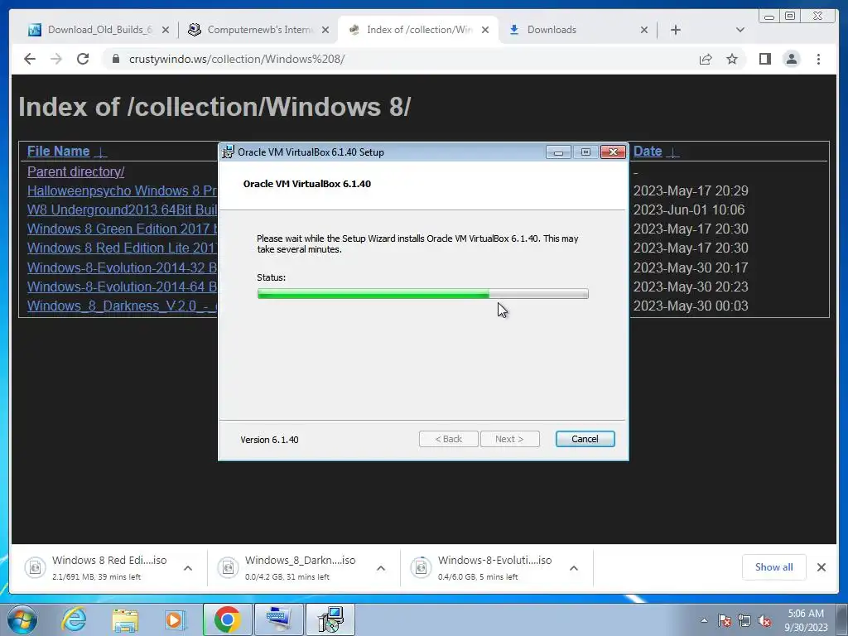Open the Windows-8-Evolution-2014-32 link
Image resolution: width=848 pixels, height=636 pixels.
pos(123,267)
